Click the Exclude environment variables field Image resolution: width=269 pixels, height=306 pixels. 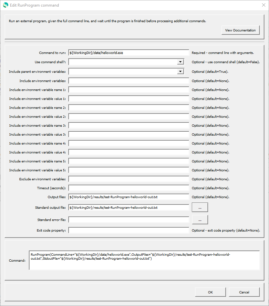[x=129, y=179]
